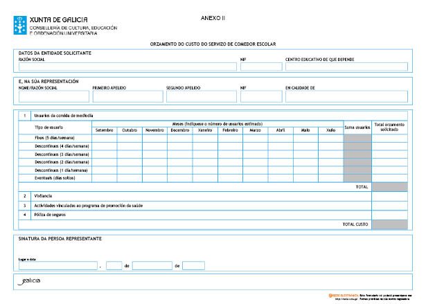Click the Lugar e data place field

tap(57, 265)
